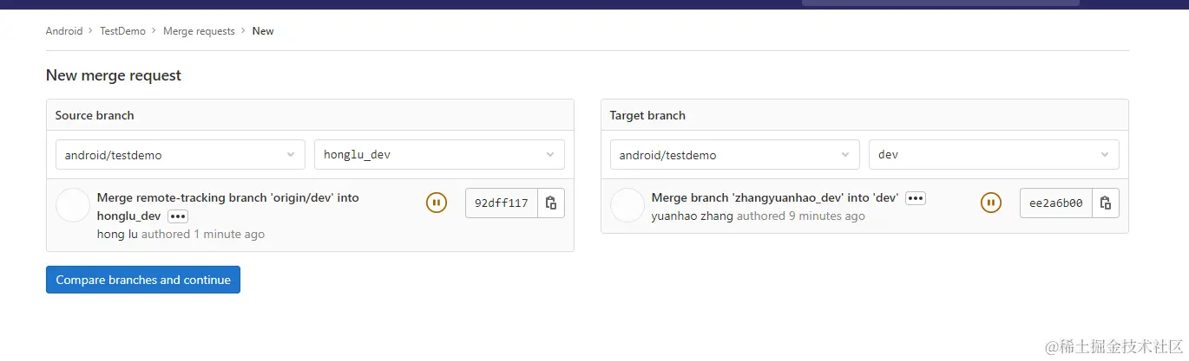Open target project dropdown android/testdemo
The height and width of the screenshot is (361, 1189).
[734, 155]
